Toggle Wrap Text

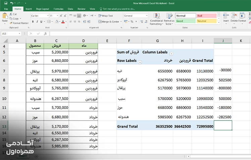tap(105, 16)
